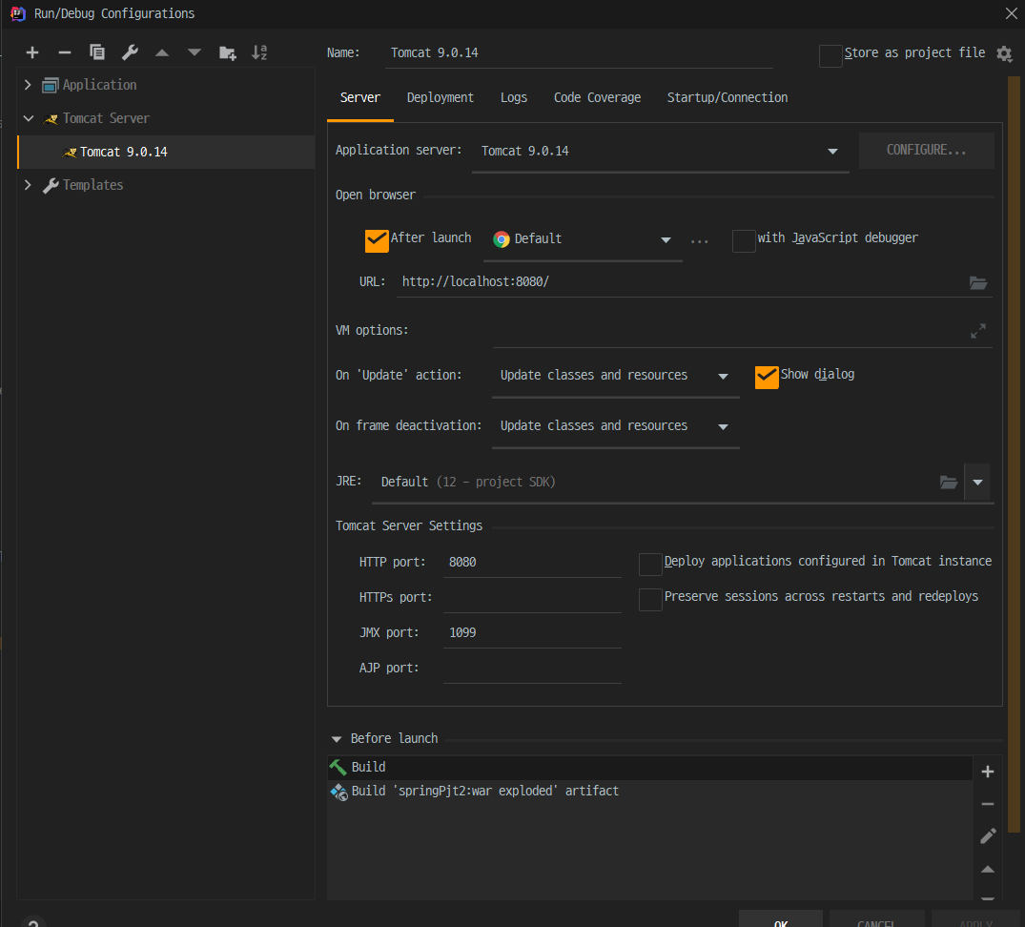Open Store as project file settings gear
Screen dimensions: 1025x927
click(x=1004, y=53)
